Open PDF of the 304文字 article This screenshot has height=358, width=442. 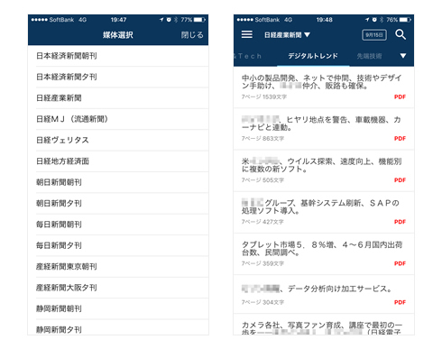click(400, 302)
